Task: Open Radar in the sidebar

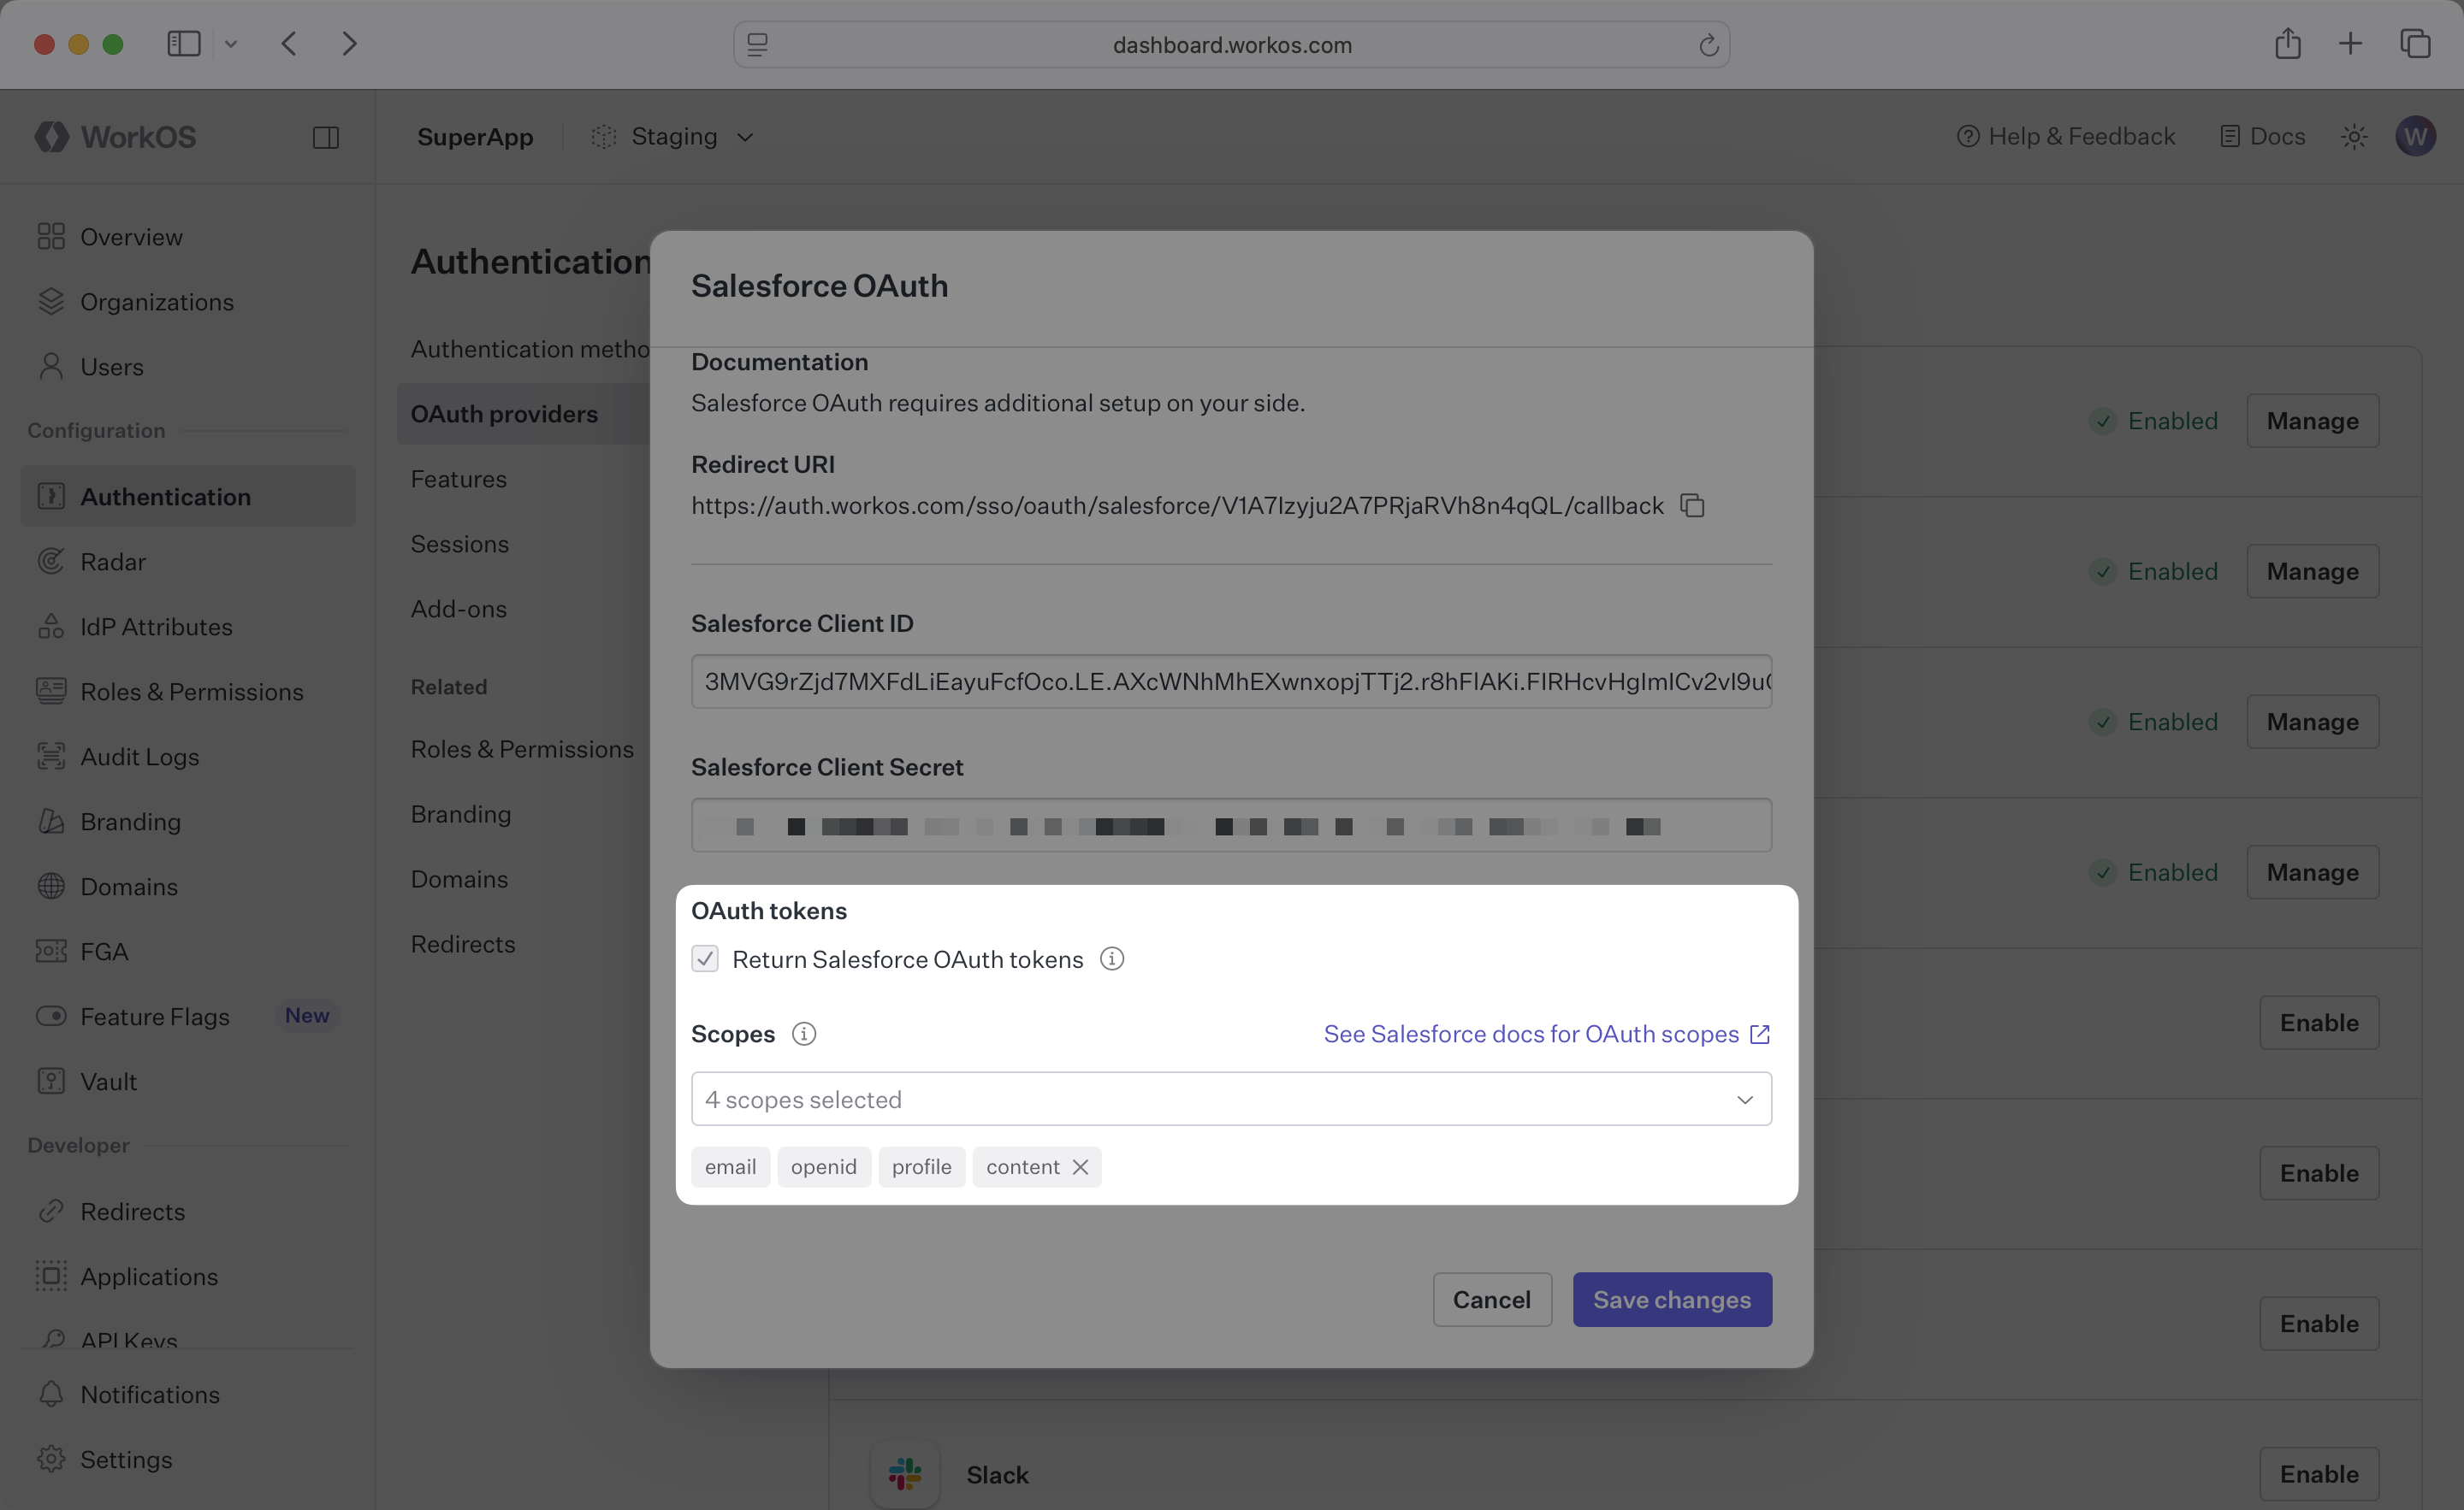Action: (113, 562)
